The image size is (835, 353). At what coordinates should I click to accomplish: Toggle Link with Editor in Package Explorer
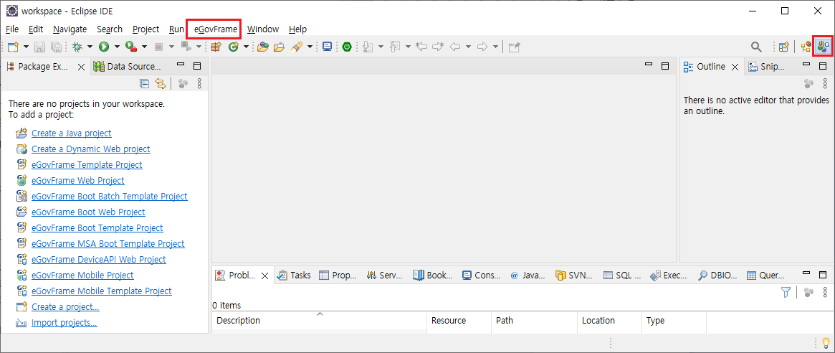(x=161, y=83)
